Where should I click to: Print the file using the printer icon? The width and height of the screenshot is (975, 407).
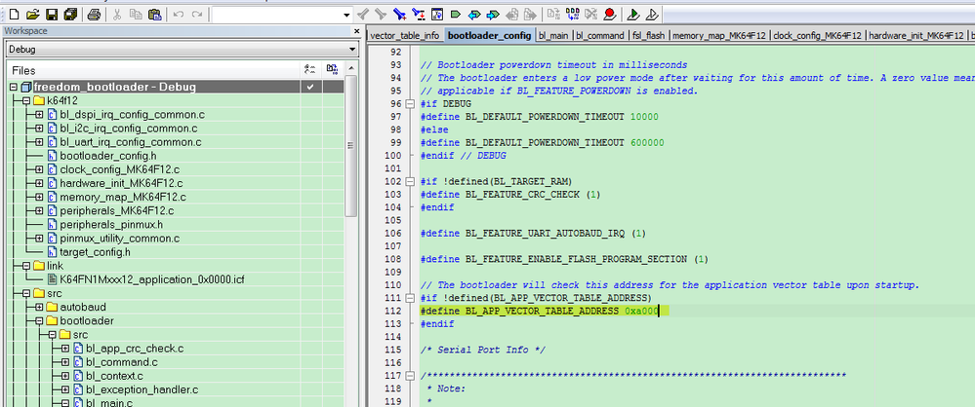(x=94, y=14)
